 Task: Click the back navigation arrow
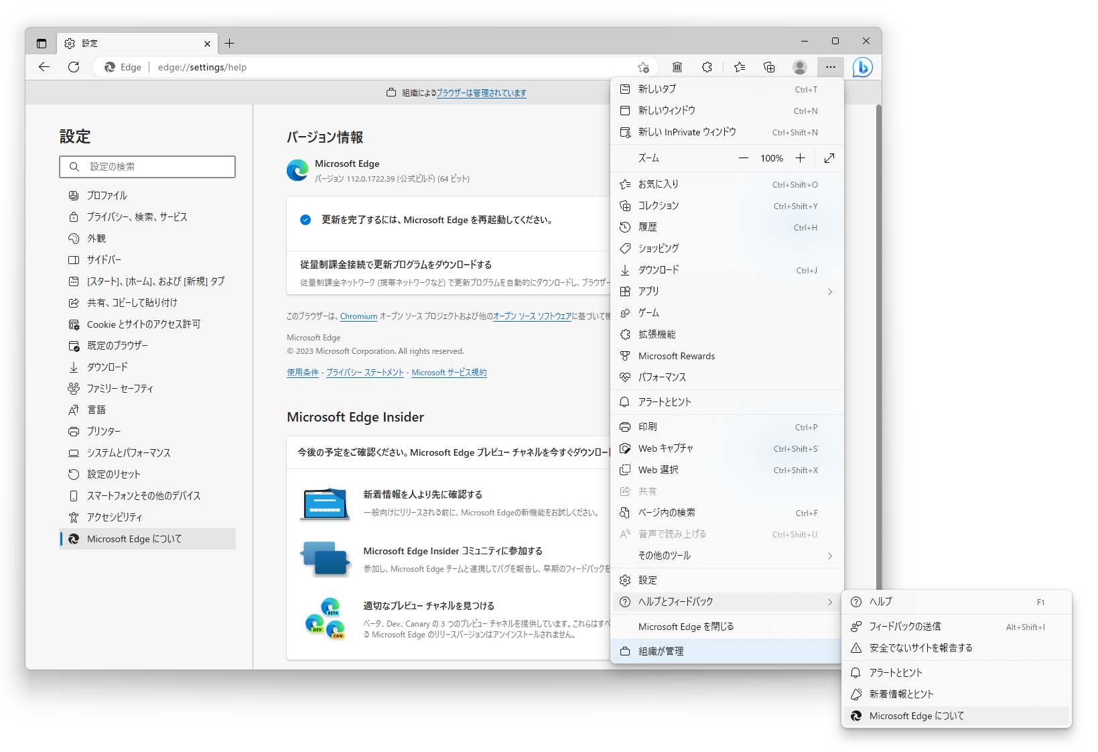click(x=44, y=67)
